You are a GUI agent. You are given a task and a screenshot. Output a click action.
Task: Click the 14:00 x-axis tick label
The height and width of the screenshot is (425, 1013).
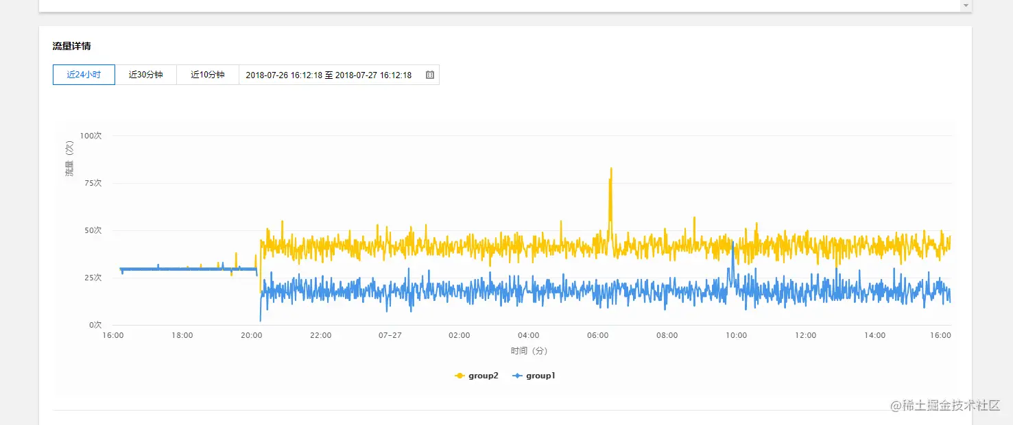[874, 335]
